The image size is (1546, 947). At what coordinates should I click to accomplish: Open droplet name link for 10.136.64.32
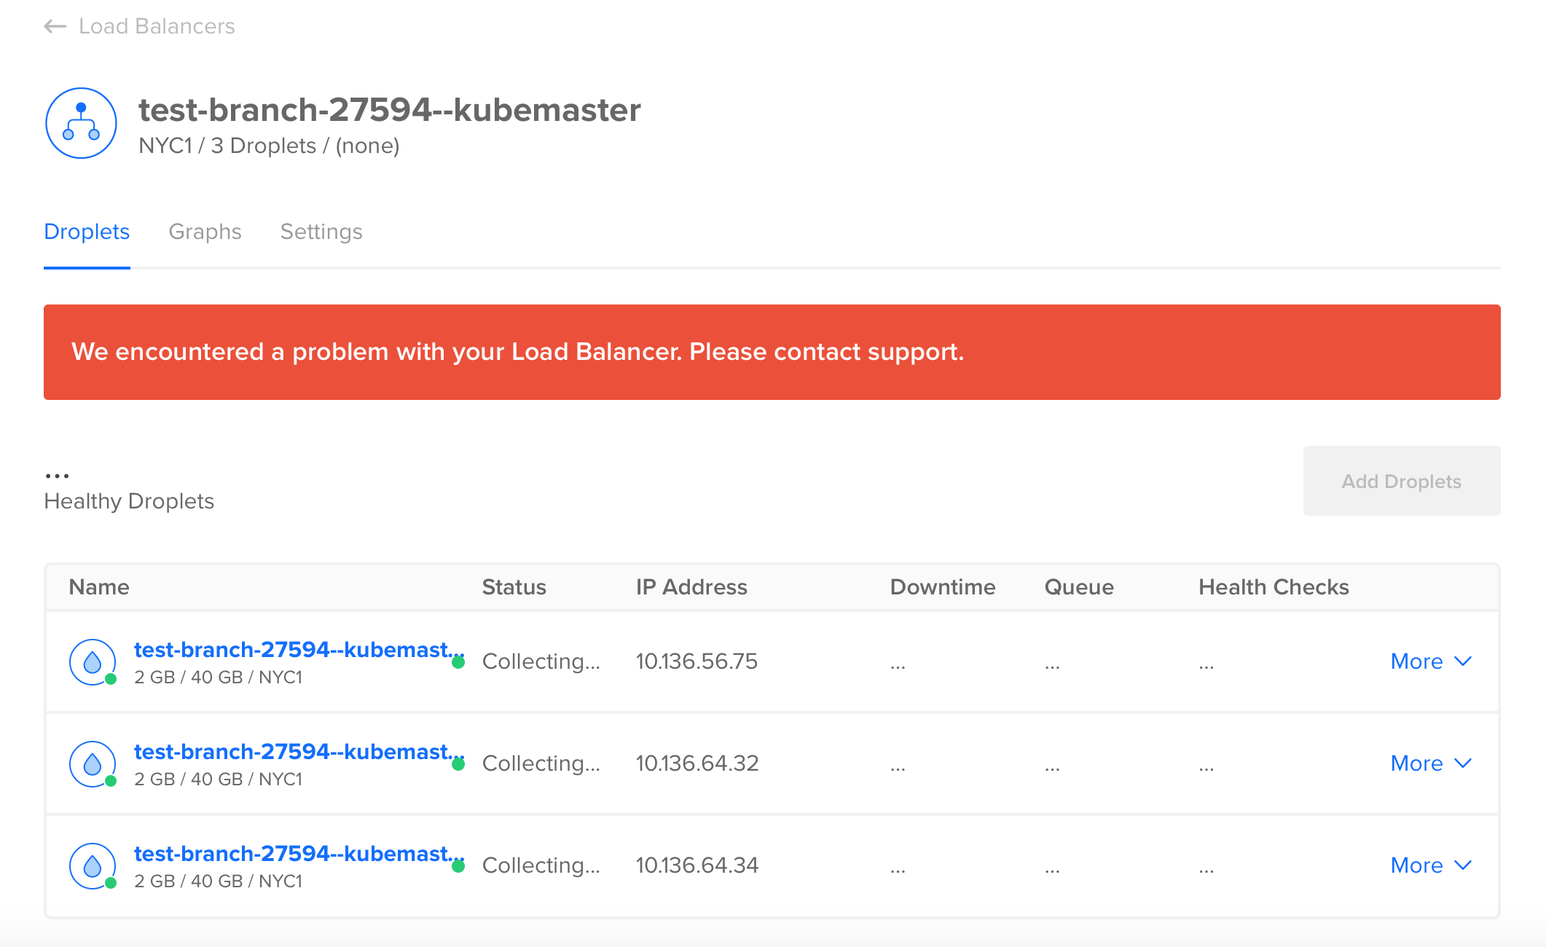299,751
